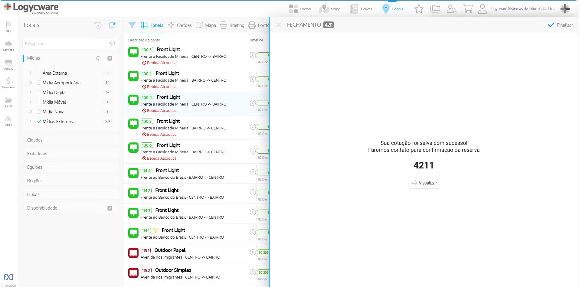Open the OOH flag sidebar icon
The width and height of the screenshot is (579, 287).
[9, 27]
